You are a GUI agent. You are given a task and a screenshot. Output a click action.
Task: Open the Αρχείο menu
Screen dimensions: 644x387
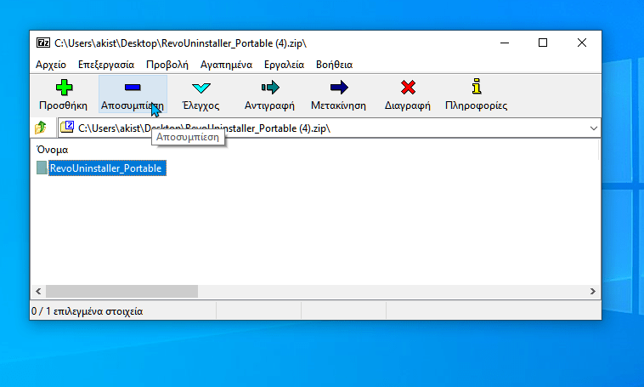coord(51,65)
